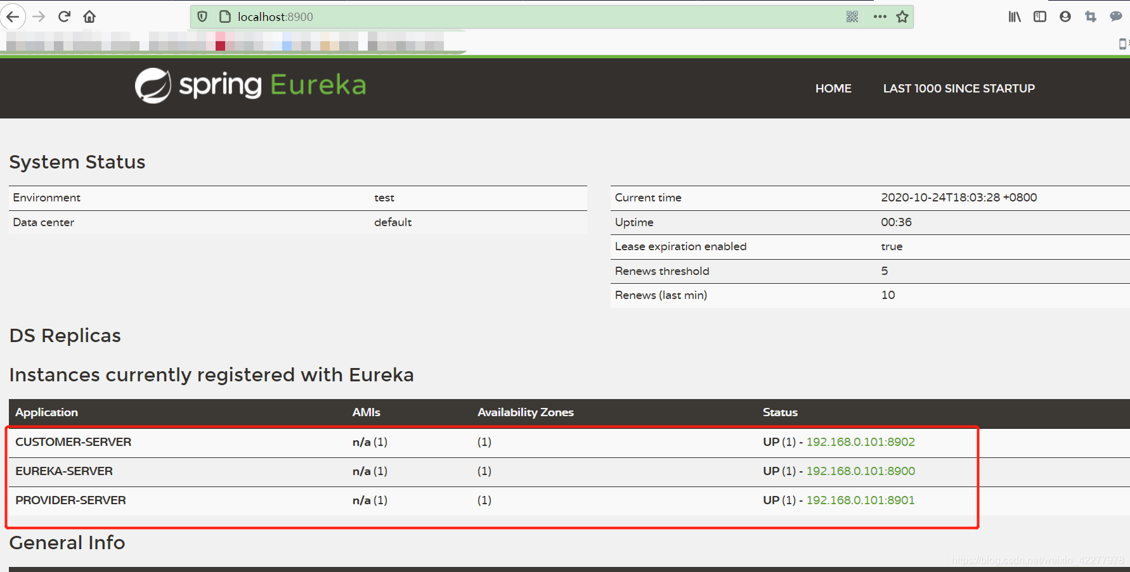Click the Data center value default
This screenshot has width=1130, height=572.
point(393,222)
